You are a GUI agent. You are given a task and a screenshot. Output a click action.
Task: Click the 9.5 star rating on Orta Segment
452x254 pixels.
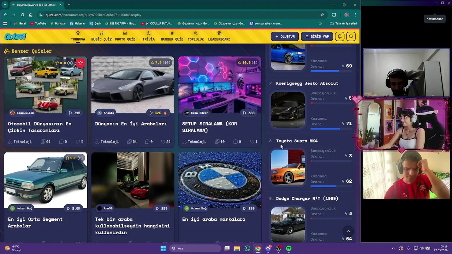coord(74,158)
